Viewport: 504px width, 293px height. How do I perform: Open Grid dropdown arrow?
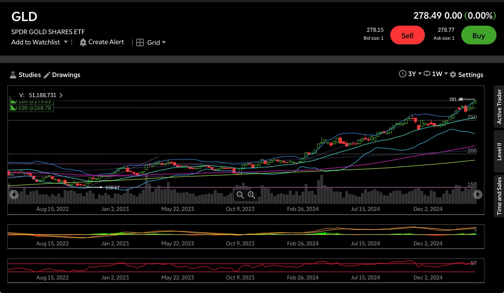tap(164, 42)
